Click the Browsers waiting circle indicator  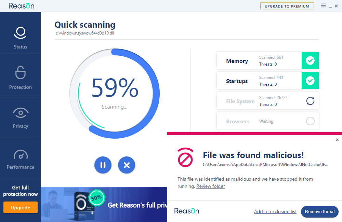coord(310,121)
